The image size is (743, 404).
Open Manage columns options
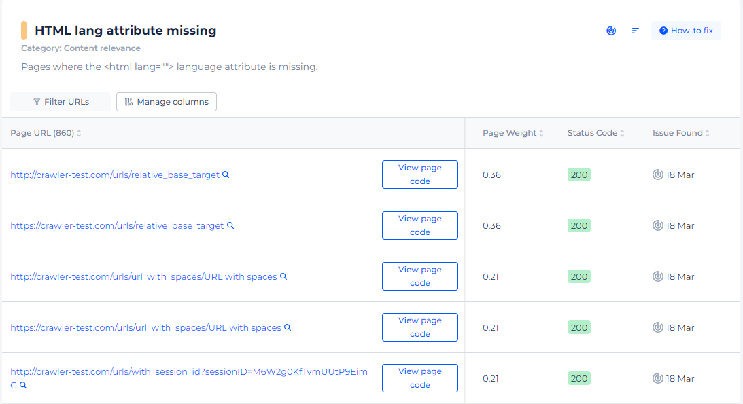pyautogui.click(x=167, y=102)
